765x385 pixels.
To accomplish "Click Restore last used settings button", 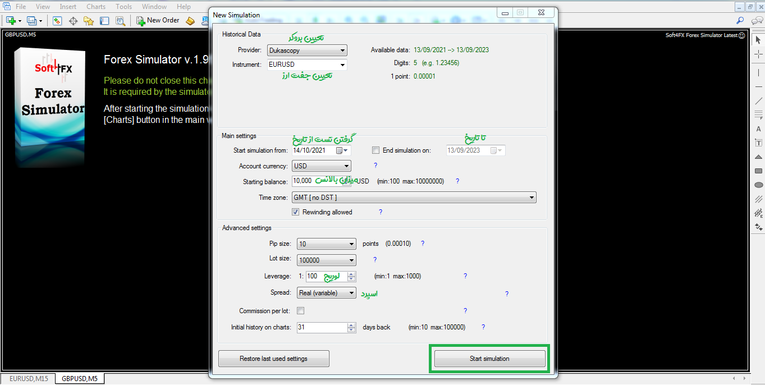I will (273, 359).
